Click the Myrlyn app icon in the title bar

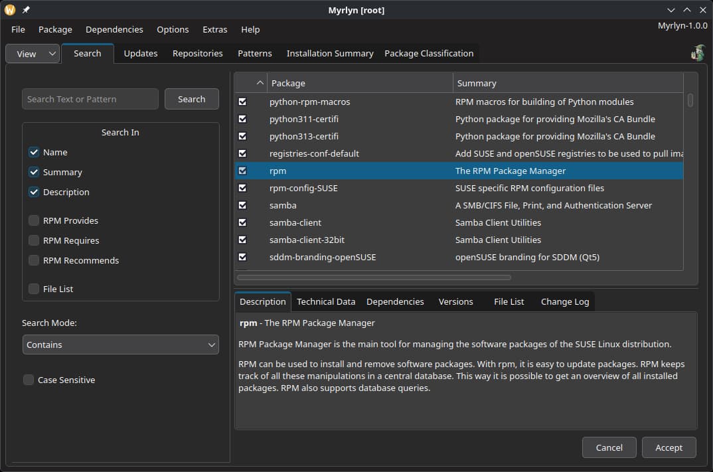[8, 10]
